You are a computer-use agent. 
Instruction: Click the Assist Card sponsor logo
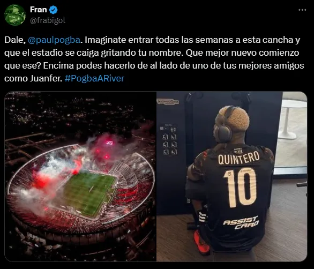tap(241, 222)
